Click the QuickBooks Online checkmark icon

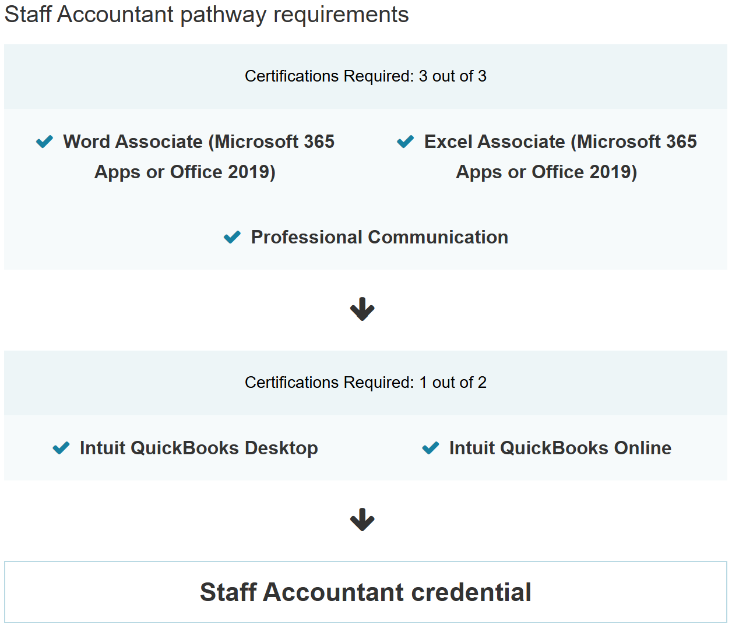431,448
